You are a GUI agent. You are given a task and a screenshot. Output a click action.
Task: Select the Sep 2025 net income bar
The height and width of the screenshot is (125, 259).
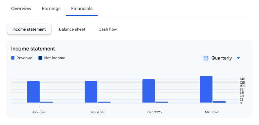click(x=104, y=102)
